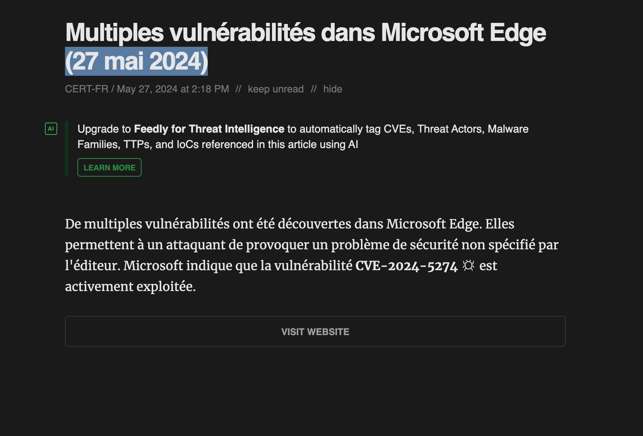Hide this article using hide link

click(x=333, y=89)
